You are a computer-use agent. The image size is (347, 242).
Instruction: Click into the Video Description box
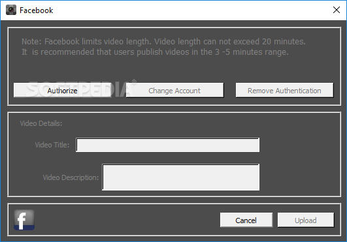(180, 177)
